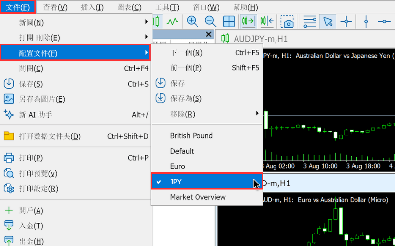
Task: Take a screenshot with camera icon
Action: click(x=288, y=21)
